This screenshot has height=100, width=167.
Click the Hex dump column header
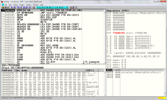(x=50, y=70)
